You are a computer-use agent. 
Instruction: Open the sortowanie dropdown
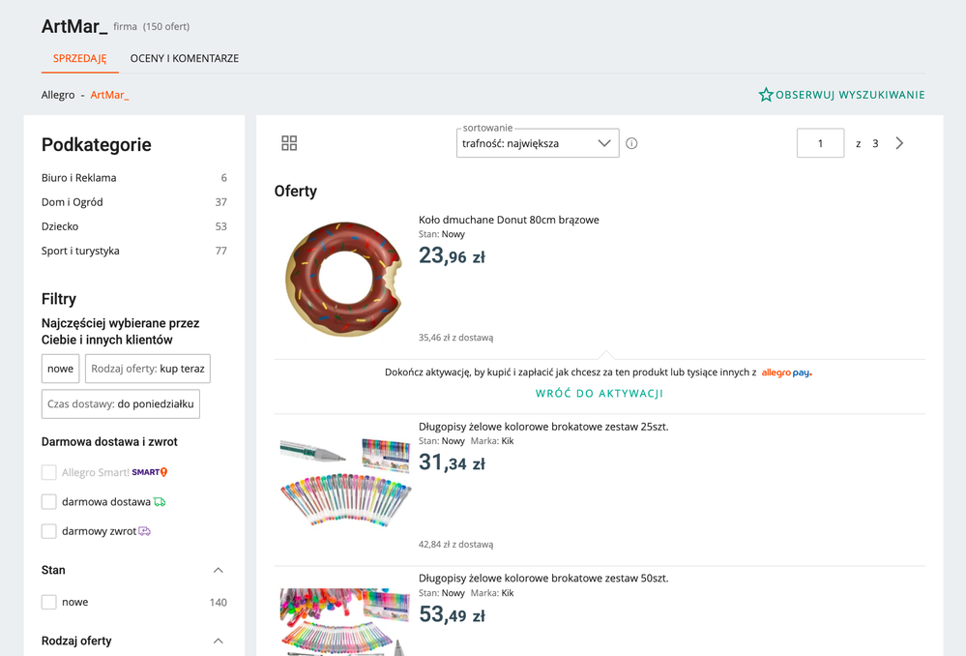coord(538,143)
